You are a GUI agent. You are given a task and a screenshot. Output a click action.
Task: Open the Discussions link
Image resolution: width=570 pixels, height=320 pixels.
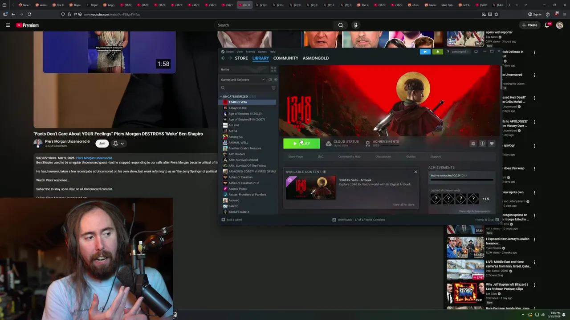coord(383,156)
